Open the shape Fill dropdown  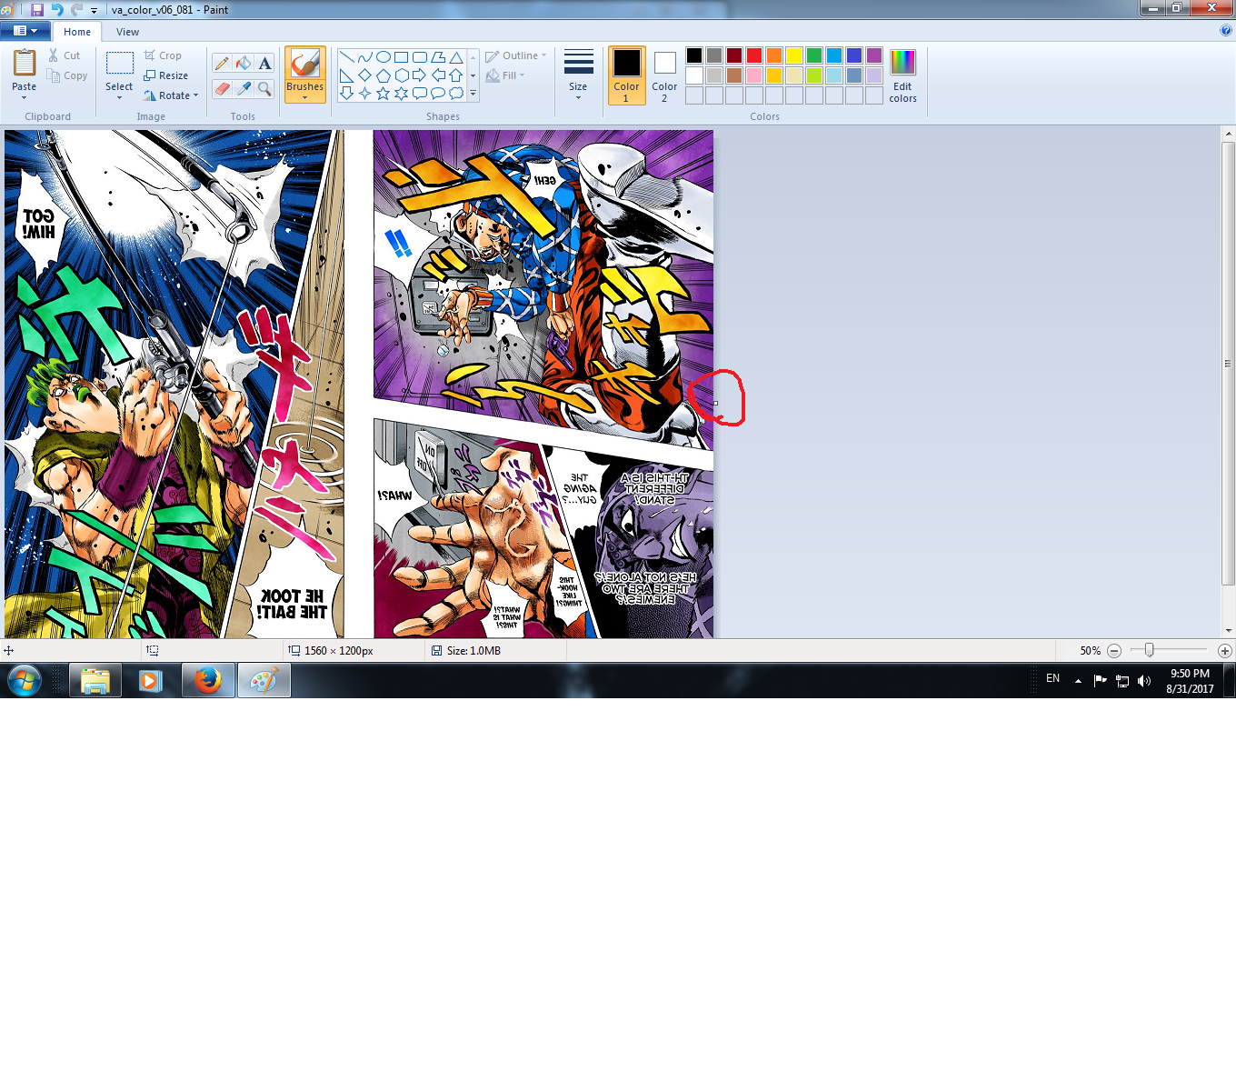[505, 75]
